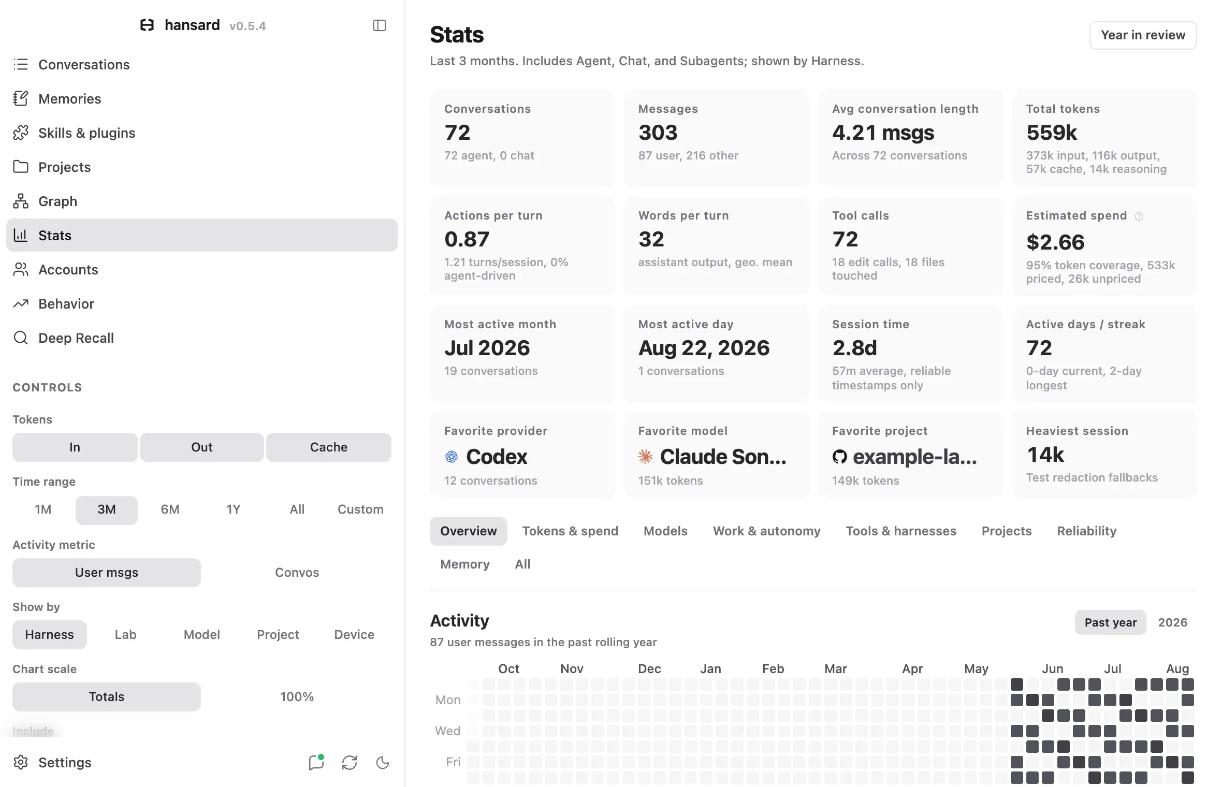Open the Work & autonomy tab

[x=766, y=531]
